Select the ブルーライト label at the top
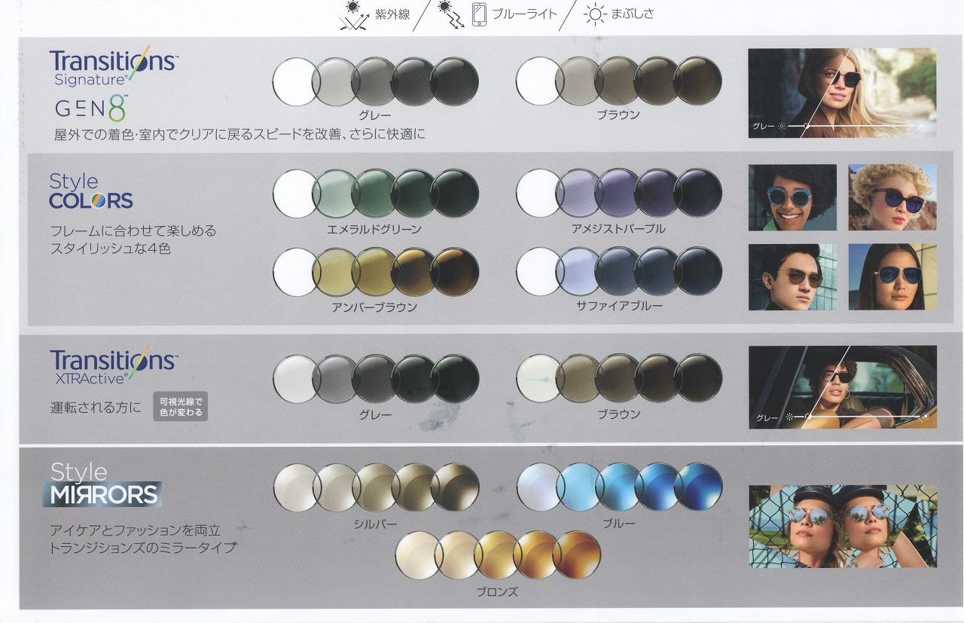964x623 pixels. tap(524, 14)
